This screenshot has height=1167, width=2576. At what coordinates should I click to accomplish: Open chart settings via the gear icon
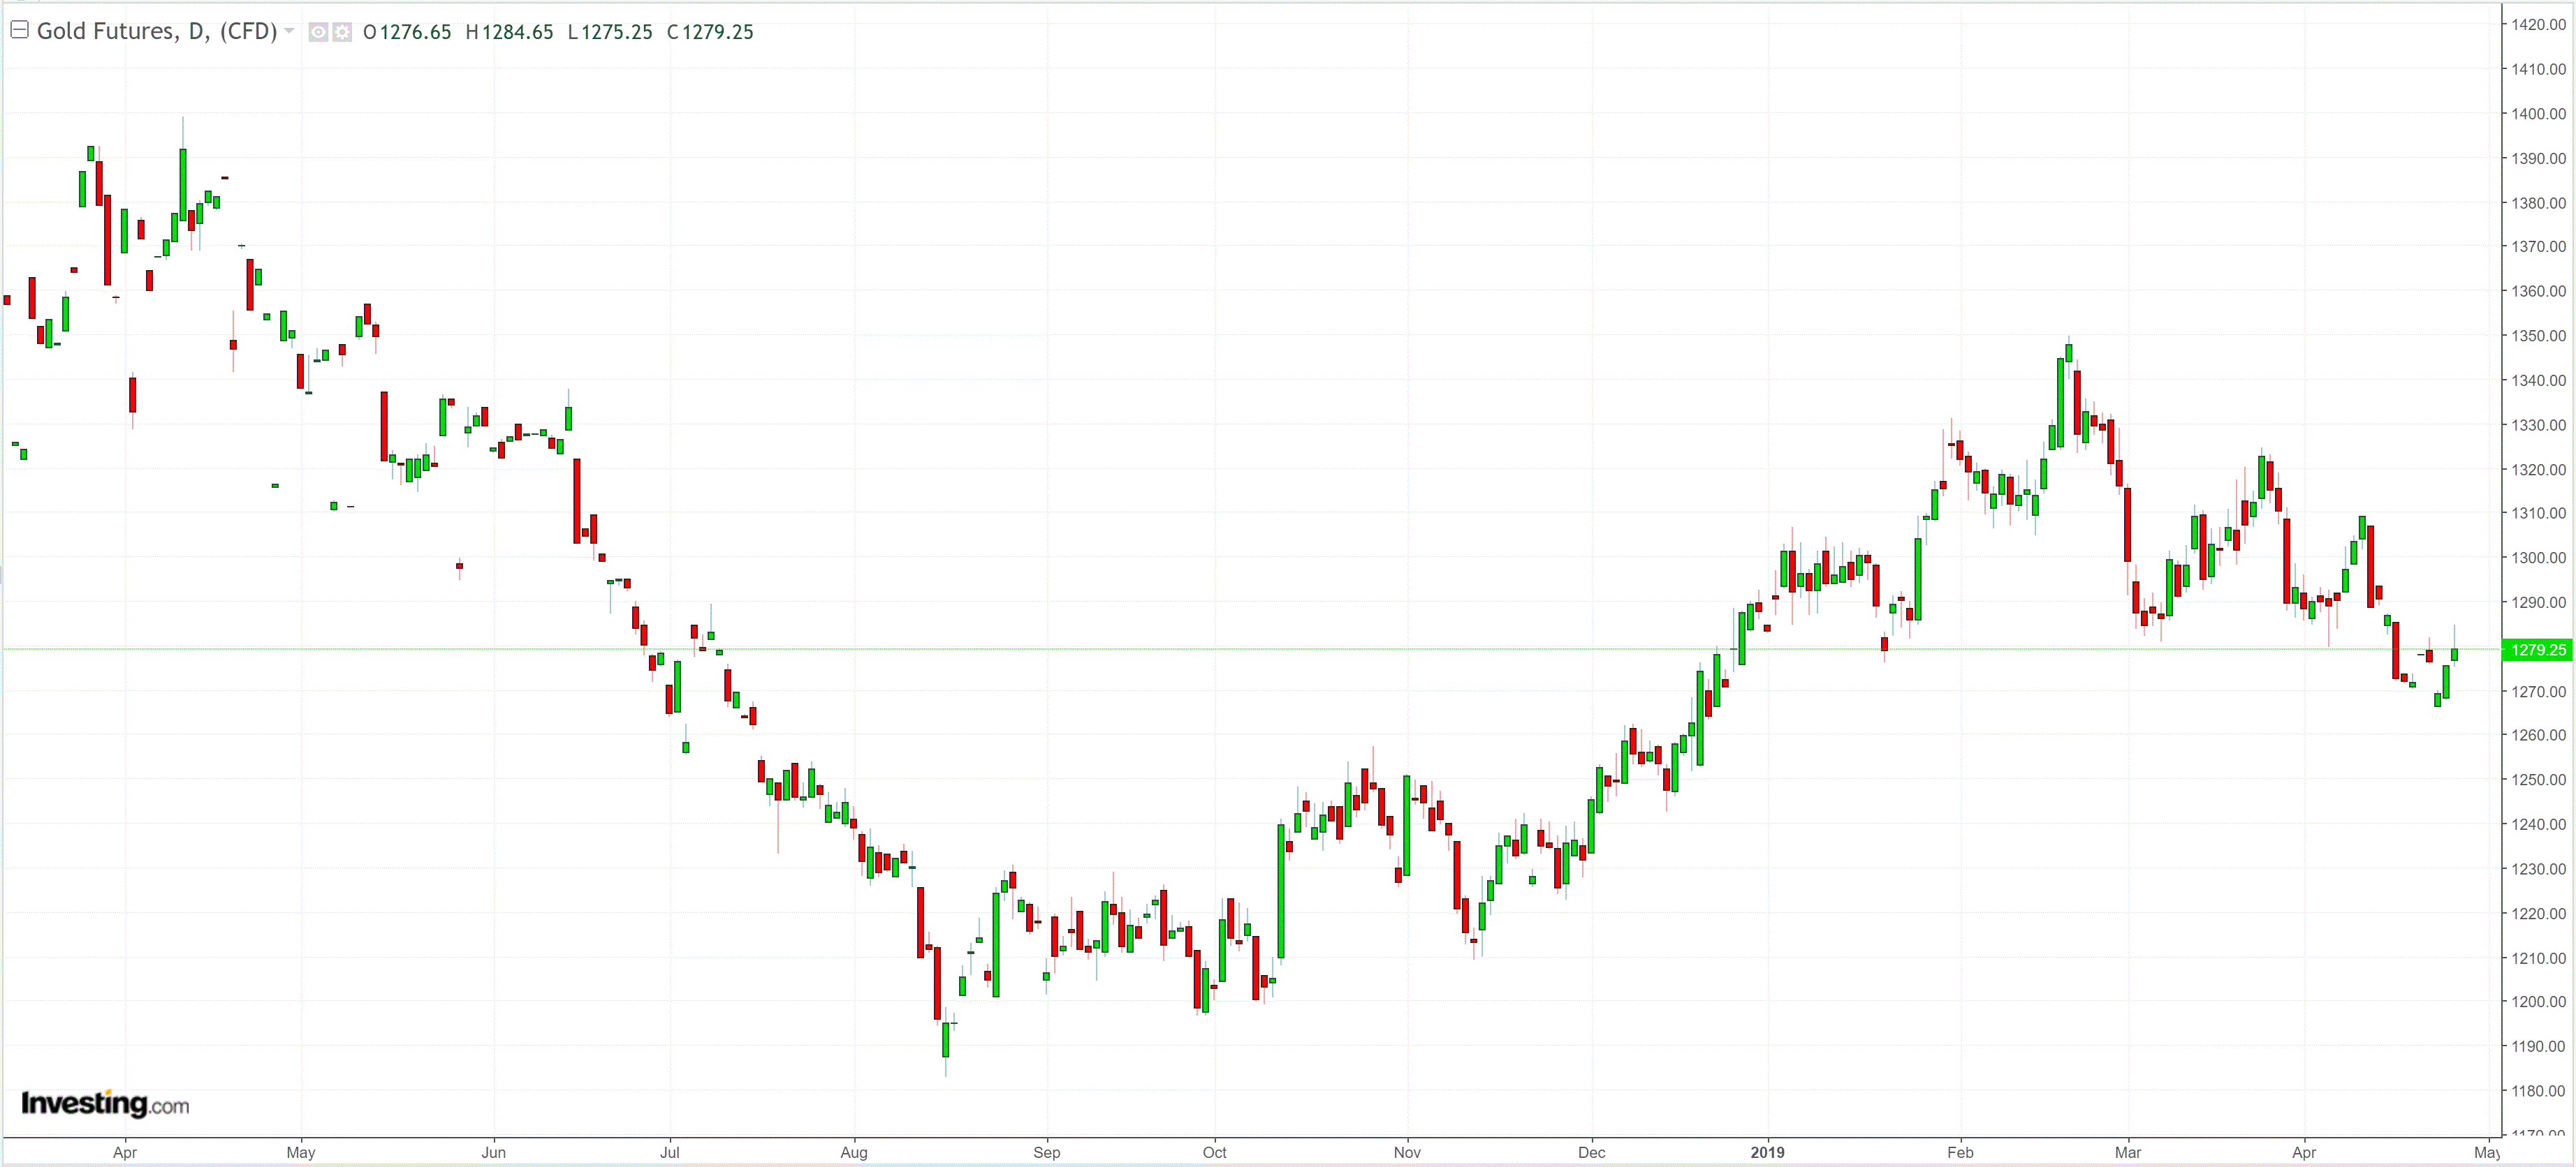click(x=342, y=32)
